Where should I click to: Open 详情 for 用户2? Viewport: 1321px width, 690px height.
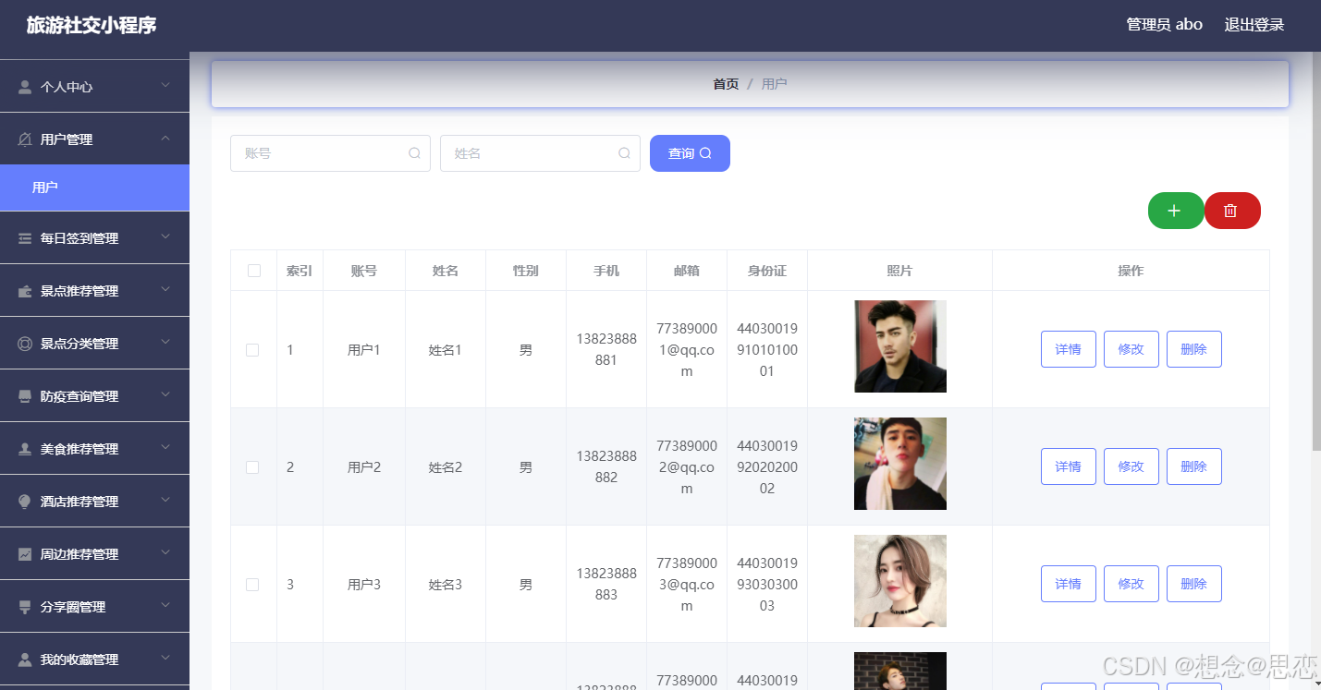coord(1069,466)
